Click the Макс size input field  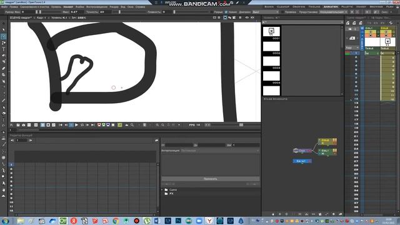(x=77, y=12)
